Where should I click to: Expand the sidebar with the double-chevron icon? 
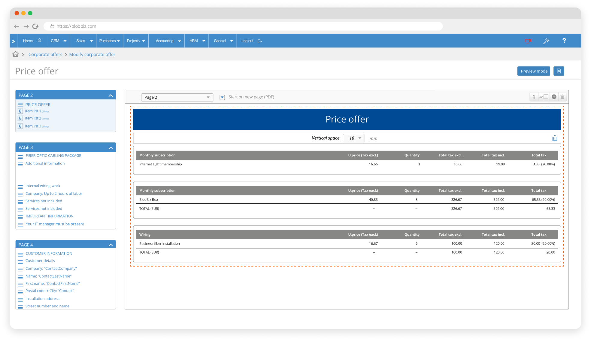[x=13, y=41]
